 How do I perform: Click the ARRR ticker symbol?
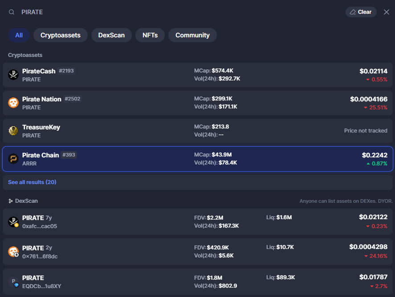pyautogui.click(x=29, y=164)
